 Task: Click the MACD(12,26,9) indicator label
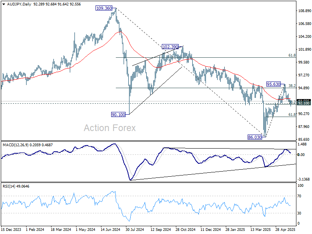(x=16, y=145)
